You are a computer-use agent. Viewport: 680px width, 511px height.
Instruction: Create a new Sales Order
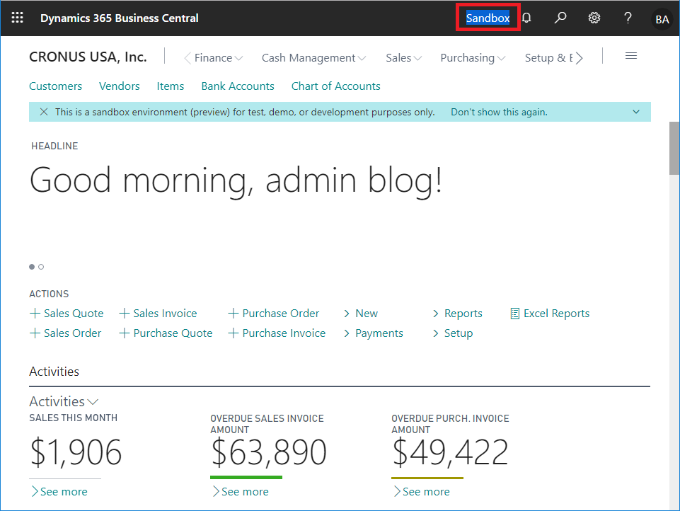[x=66, y=333]
